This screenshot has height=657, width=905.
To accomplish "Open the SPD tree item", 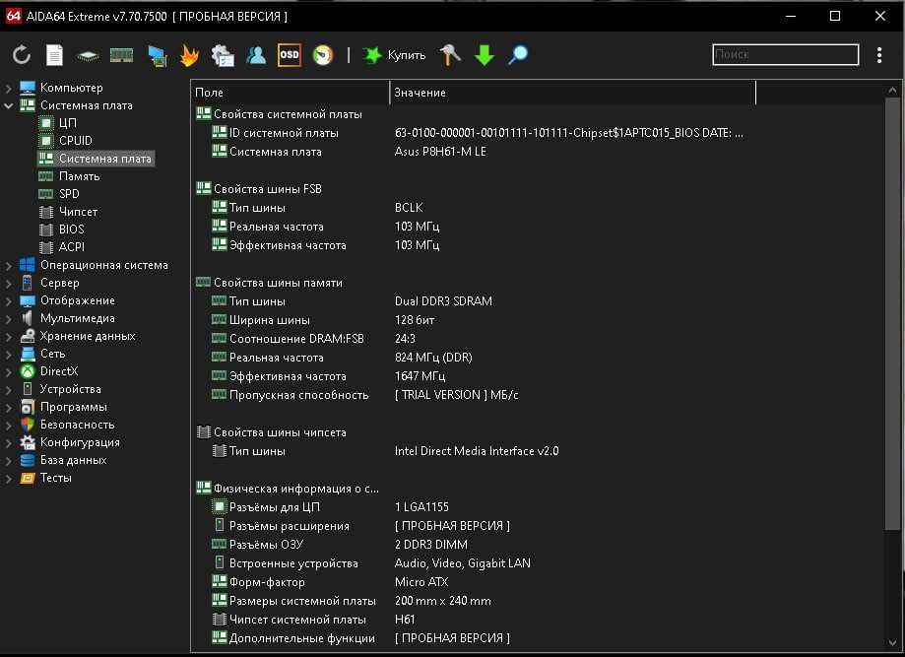I will 69,194.
